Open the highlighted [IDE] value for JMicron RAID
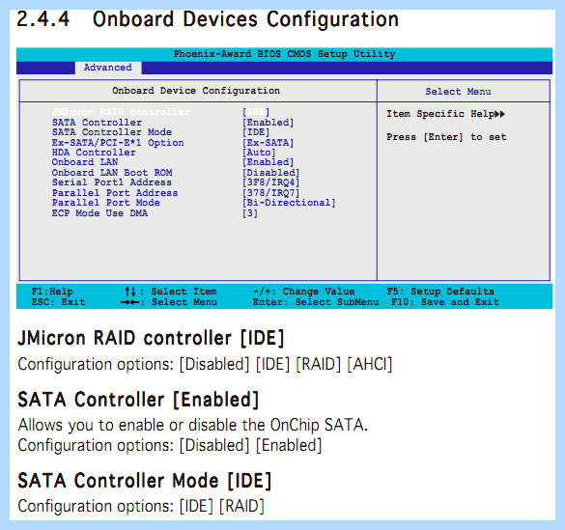 (256, 112)
